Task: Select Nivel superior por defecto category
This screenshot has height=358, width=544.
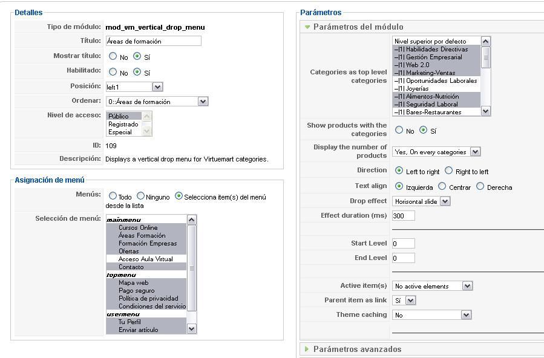Action: pos(437,41)
